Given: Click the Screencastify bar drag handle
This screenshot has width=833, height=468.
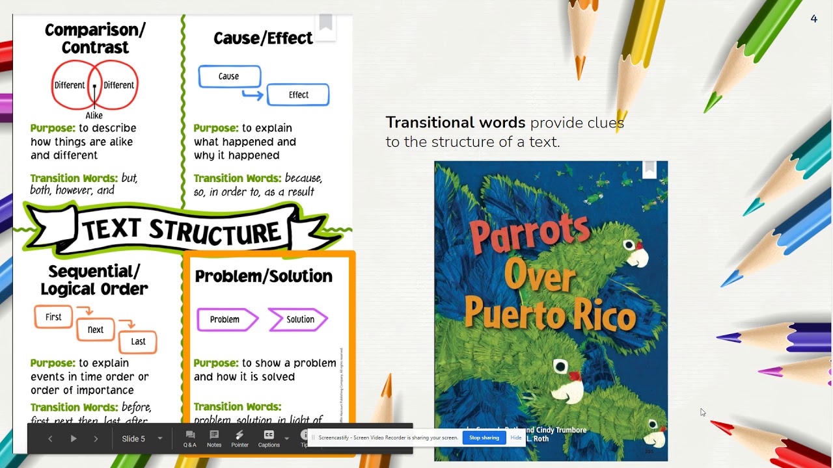Looking at the screenshot, I should click(313, 437).
